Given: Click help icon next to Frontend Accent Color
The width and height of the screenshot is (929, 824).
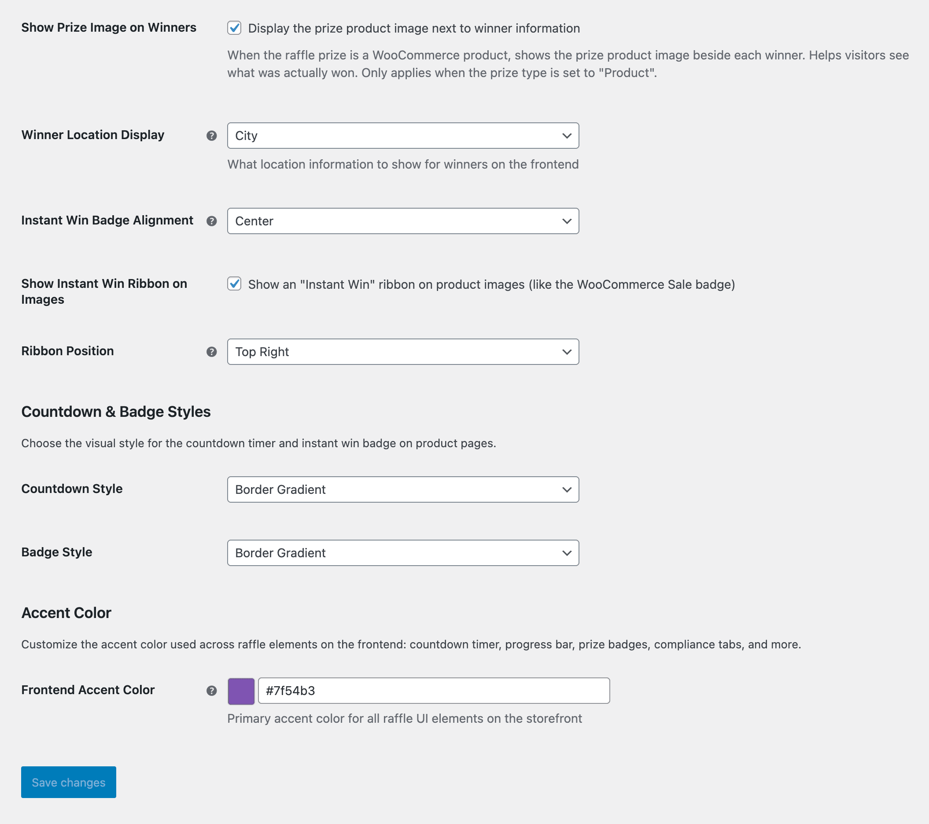Looking at the screenshot, I should click(x=211, y=691).
